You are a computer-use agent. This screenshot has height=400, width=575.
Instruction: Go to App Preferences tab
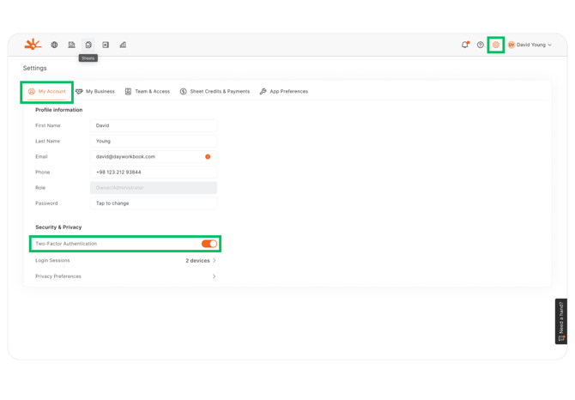click(284, 91)
